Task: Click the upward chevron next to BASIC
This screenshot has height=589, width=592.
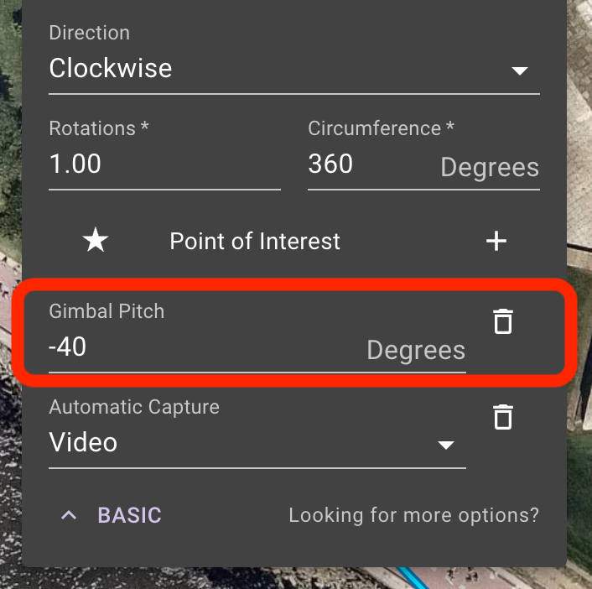Action: [69, 515]
